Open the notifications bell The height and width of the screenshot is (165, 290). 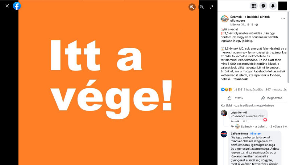273,6
